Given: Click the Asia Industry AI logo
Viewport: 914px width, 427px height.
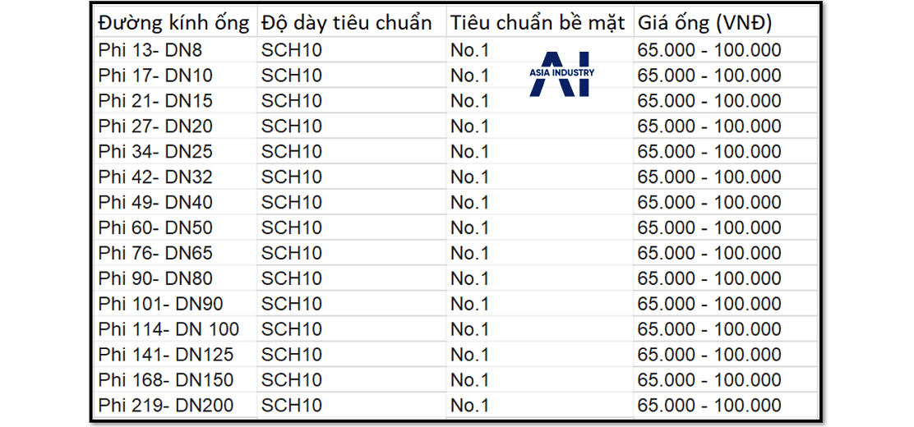Looking at the screenshot, I should coord(562,75).
